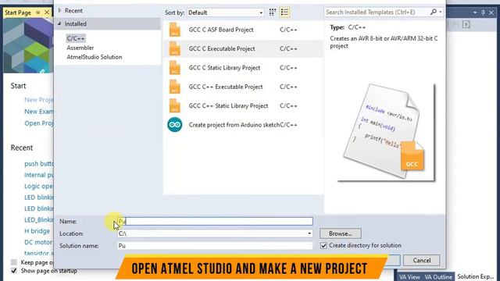Open recent project Internal pull-up

[x=39, y=175]
